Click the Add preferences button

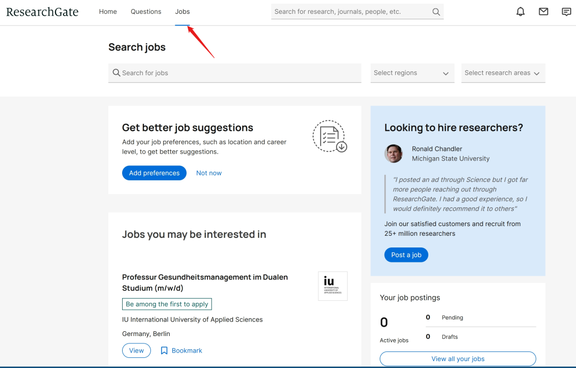click(154, 173)
